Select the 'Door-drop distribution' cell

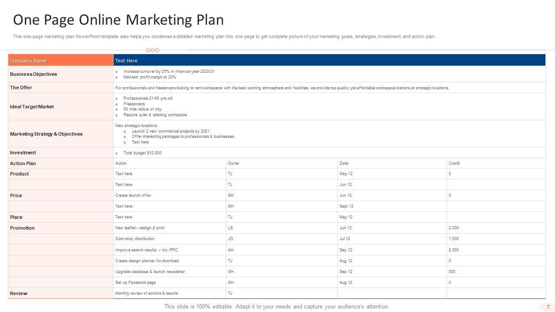(x=135, y=239)
